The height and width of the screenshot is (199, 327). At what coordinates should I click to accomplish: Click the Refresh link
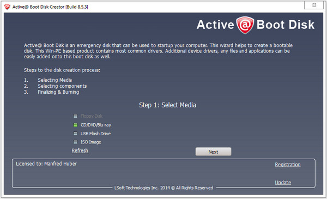point(80,150)
